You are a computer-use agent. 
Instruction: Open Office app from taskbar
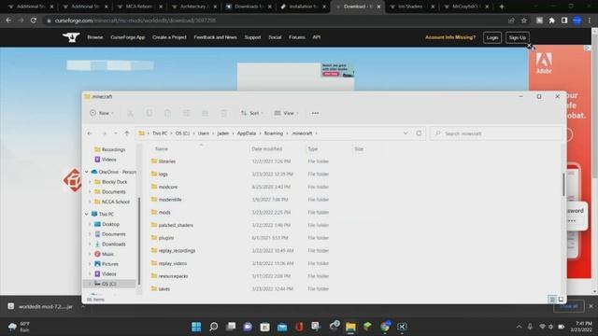[299, 327]
